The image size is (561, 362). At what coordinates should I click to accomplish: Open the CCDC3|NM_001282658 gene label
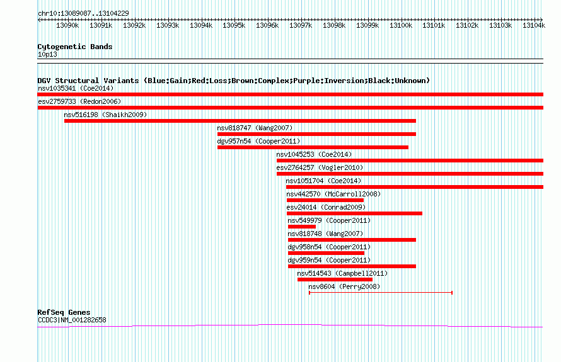click(x=72, y=320)
